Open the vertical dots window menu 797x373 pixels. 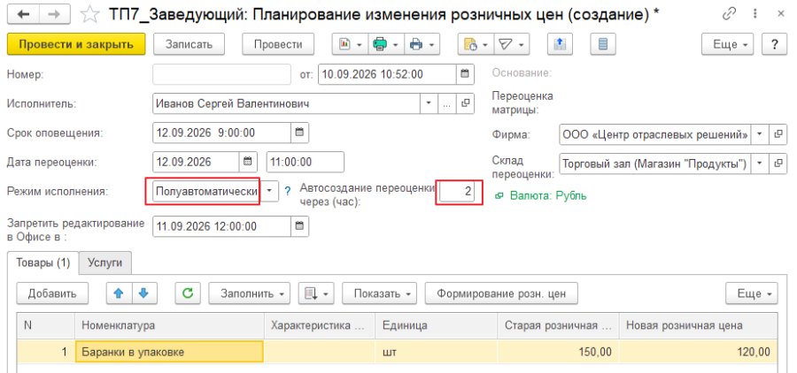click(x=757, y=15)
